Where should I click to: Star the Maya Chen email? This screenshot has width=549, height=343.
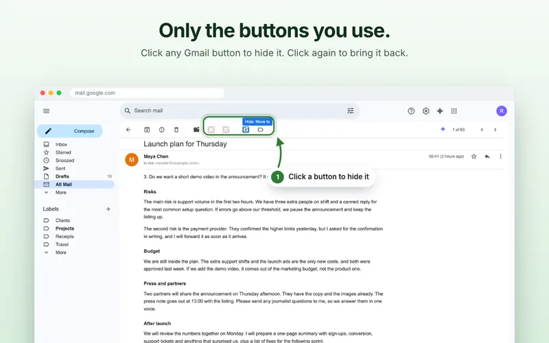(x=474, y=156)
